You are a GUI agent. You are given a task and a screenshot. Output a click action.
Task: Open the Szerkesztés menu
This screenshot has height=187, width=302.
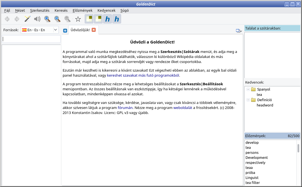pyautogui.click(x=40, y=10)
